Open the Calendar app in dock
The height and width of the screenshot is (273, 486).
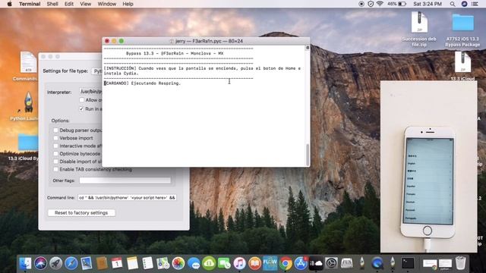117,263
